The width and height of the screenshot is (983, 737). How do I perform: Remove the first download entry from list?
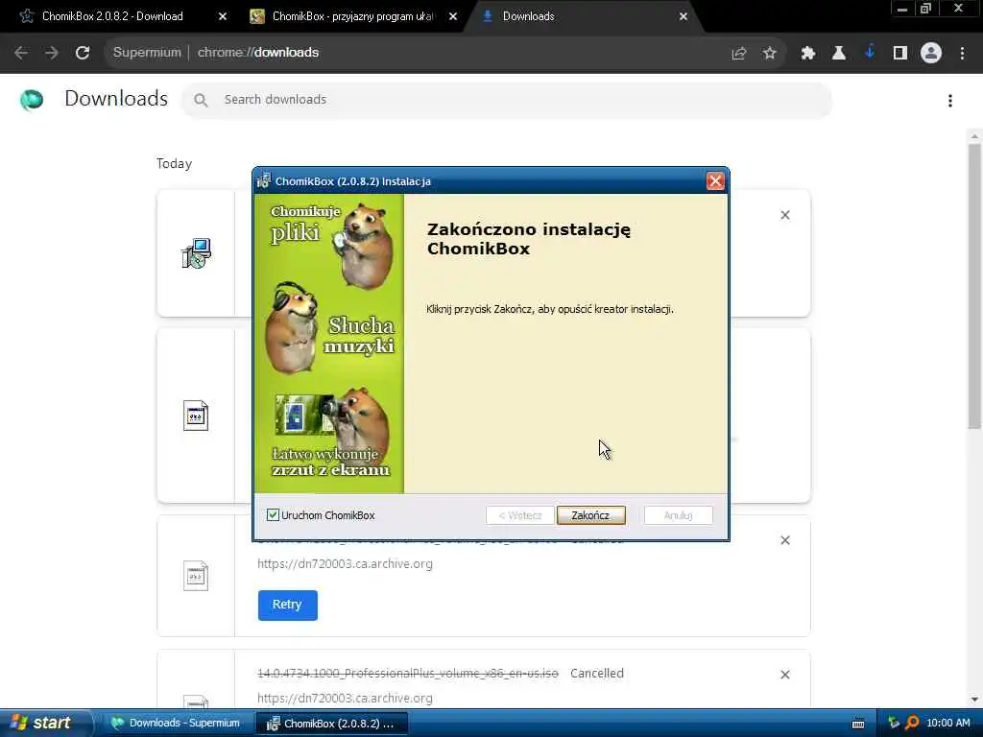tap(785, 215)
